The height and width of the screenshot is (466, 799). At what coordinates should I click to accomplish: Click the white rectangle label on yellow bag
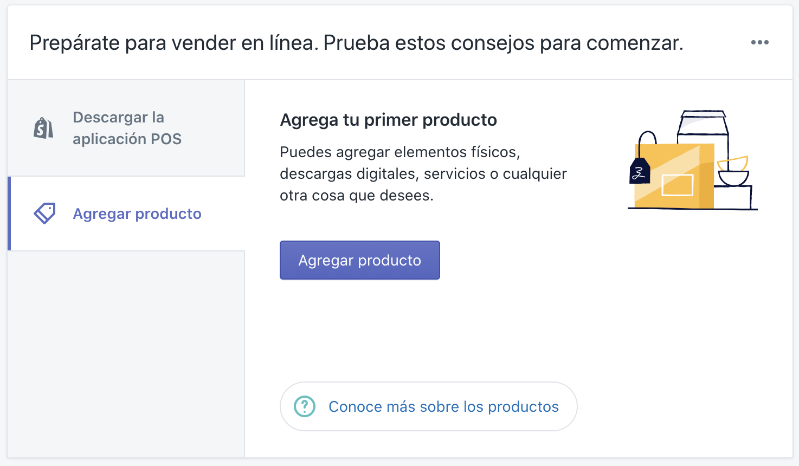click(x=677, y=185)
